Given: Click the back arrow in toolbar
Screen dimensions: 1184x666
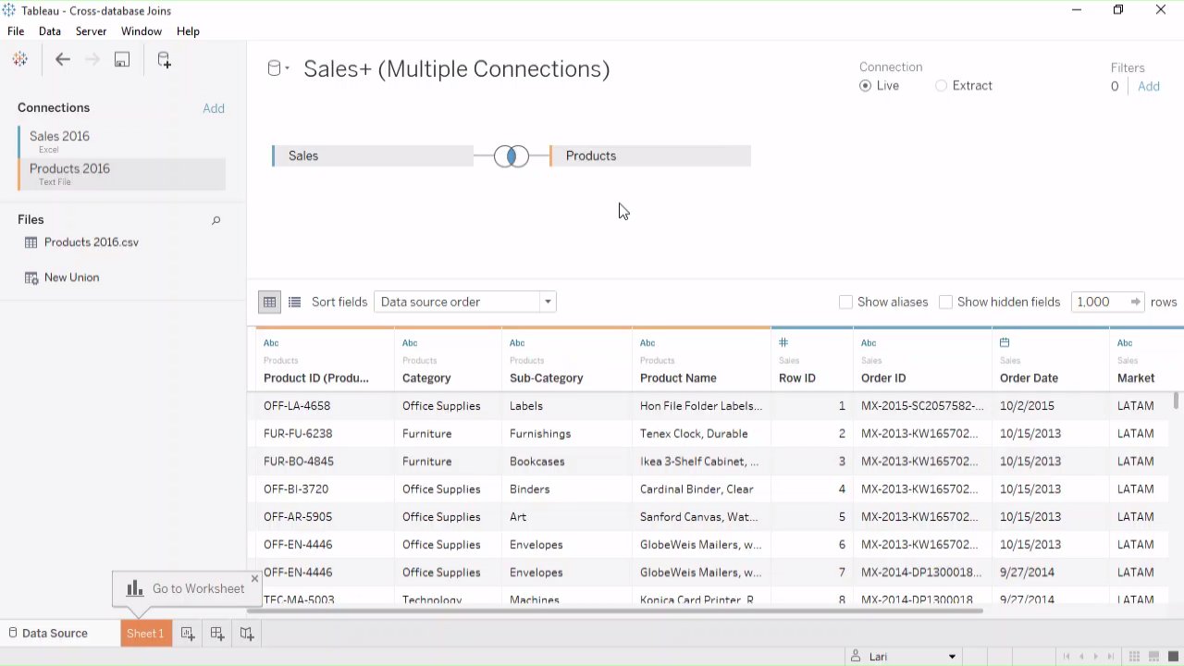Looking at the screenshot, I should pos(62,60).
